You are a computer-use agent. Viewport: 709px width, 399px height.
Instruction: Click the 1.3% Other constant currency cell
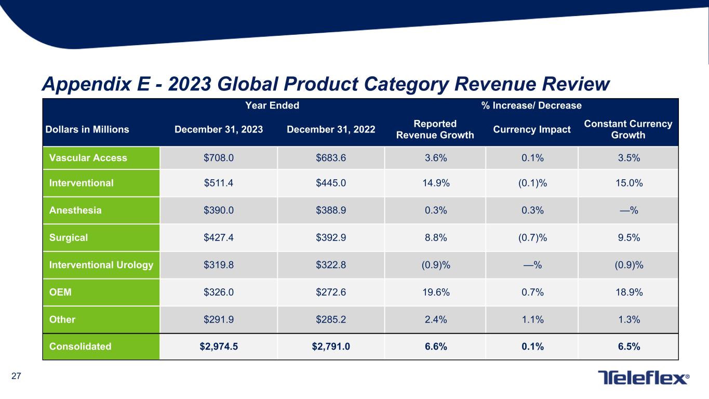point(628,320)
